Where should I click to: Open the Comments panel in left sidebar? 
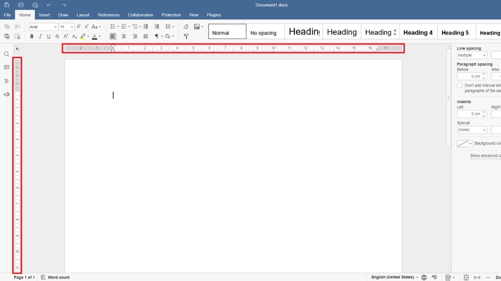[x=6, y=67]
